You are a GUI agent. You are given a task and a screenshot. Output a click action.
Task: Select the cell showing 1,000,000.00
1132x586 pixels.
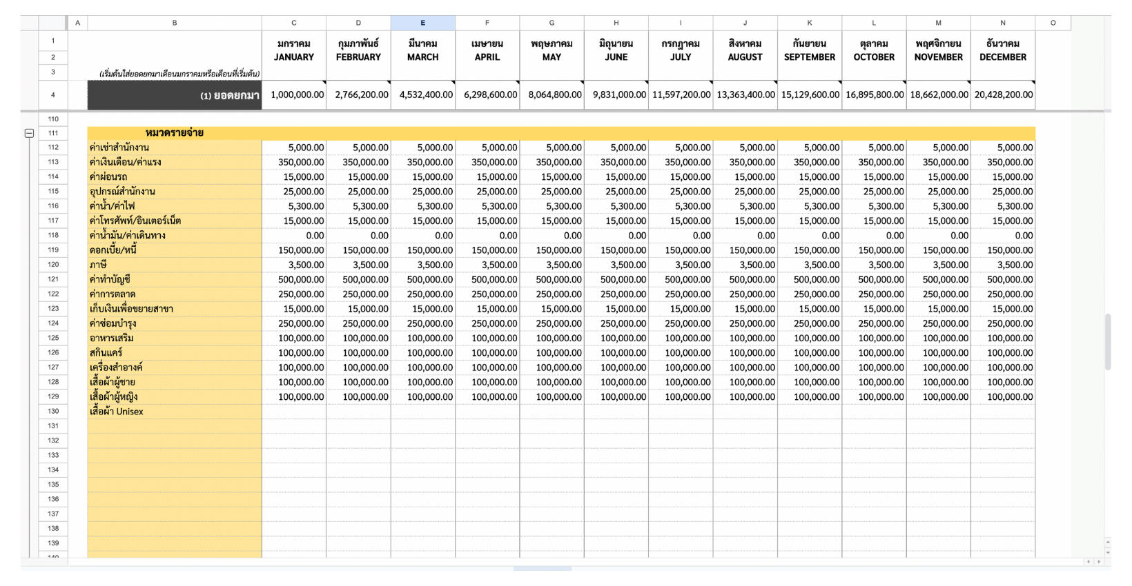294,95
